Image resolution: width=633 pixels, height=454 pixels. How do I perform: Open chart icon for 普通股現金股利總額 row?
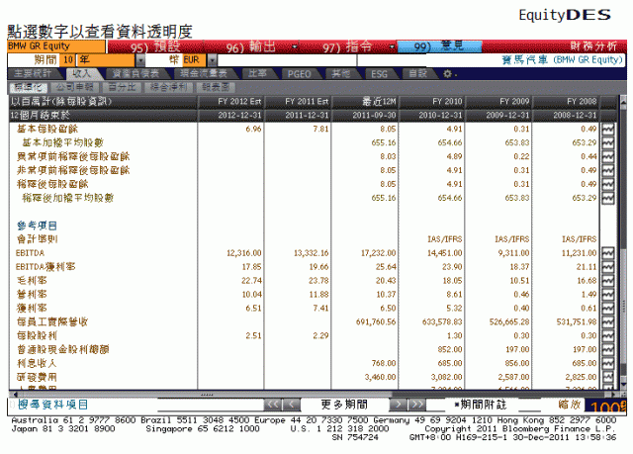[x=608, y=349]
